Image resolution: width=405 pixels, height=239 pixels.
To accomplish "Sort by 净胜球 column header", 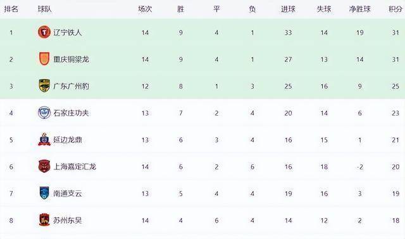I will pos(360,9).
